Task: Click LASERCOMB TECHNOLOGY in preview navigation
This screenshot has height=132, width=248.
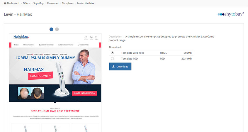Action: (46, 45)
